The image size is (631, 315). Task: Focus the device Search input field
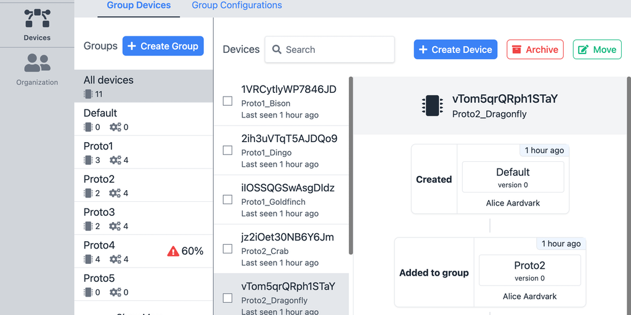point(336,50)
